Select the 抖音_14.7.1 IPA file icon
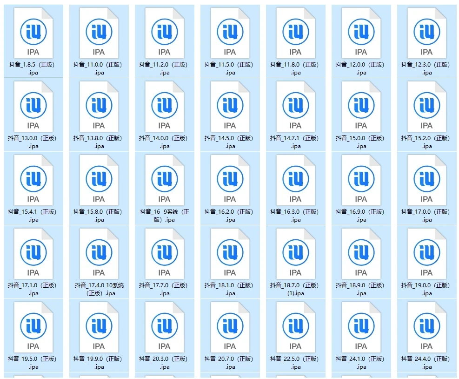The height and width of the screenshot is (379, 459). tap(296, 107)
